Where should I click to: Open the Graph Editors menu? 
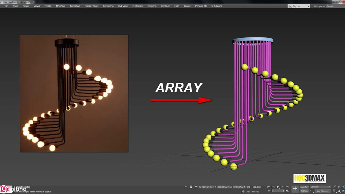coord(91,6)
